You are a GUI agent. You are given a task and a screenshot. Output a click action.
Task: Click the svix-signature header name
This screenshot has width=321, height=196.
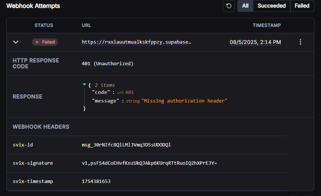pos(33,163)
